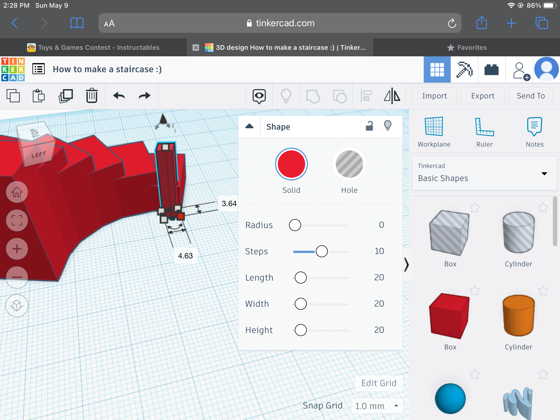This screenshot has width=560, height=420.
Task: Select the Ruler tool
Action: 484,132
